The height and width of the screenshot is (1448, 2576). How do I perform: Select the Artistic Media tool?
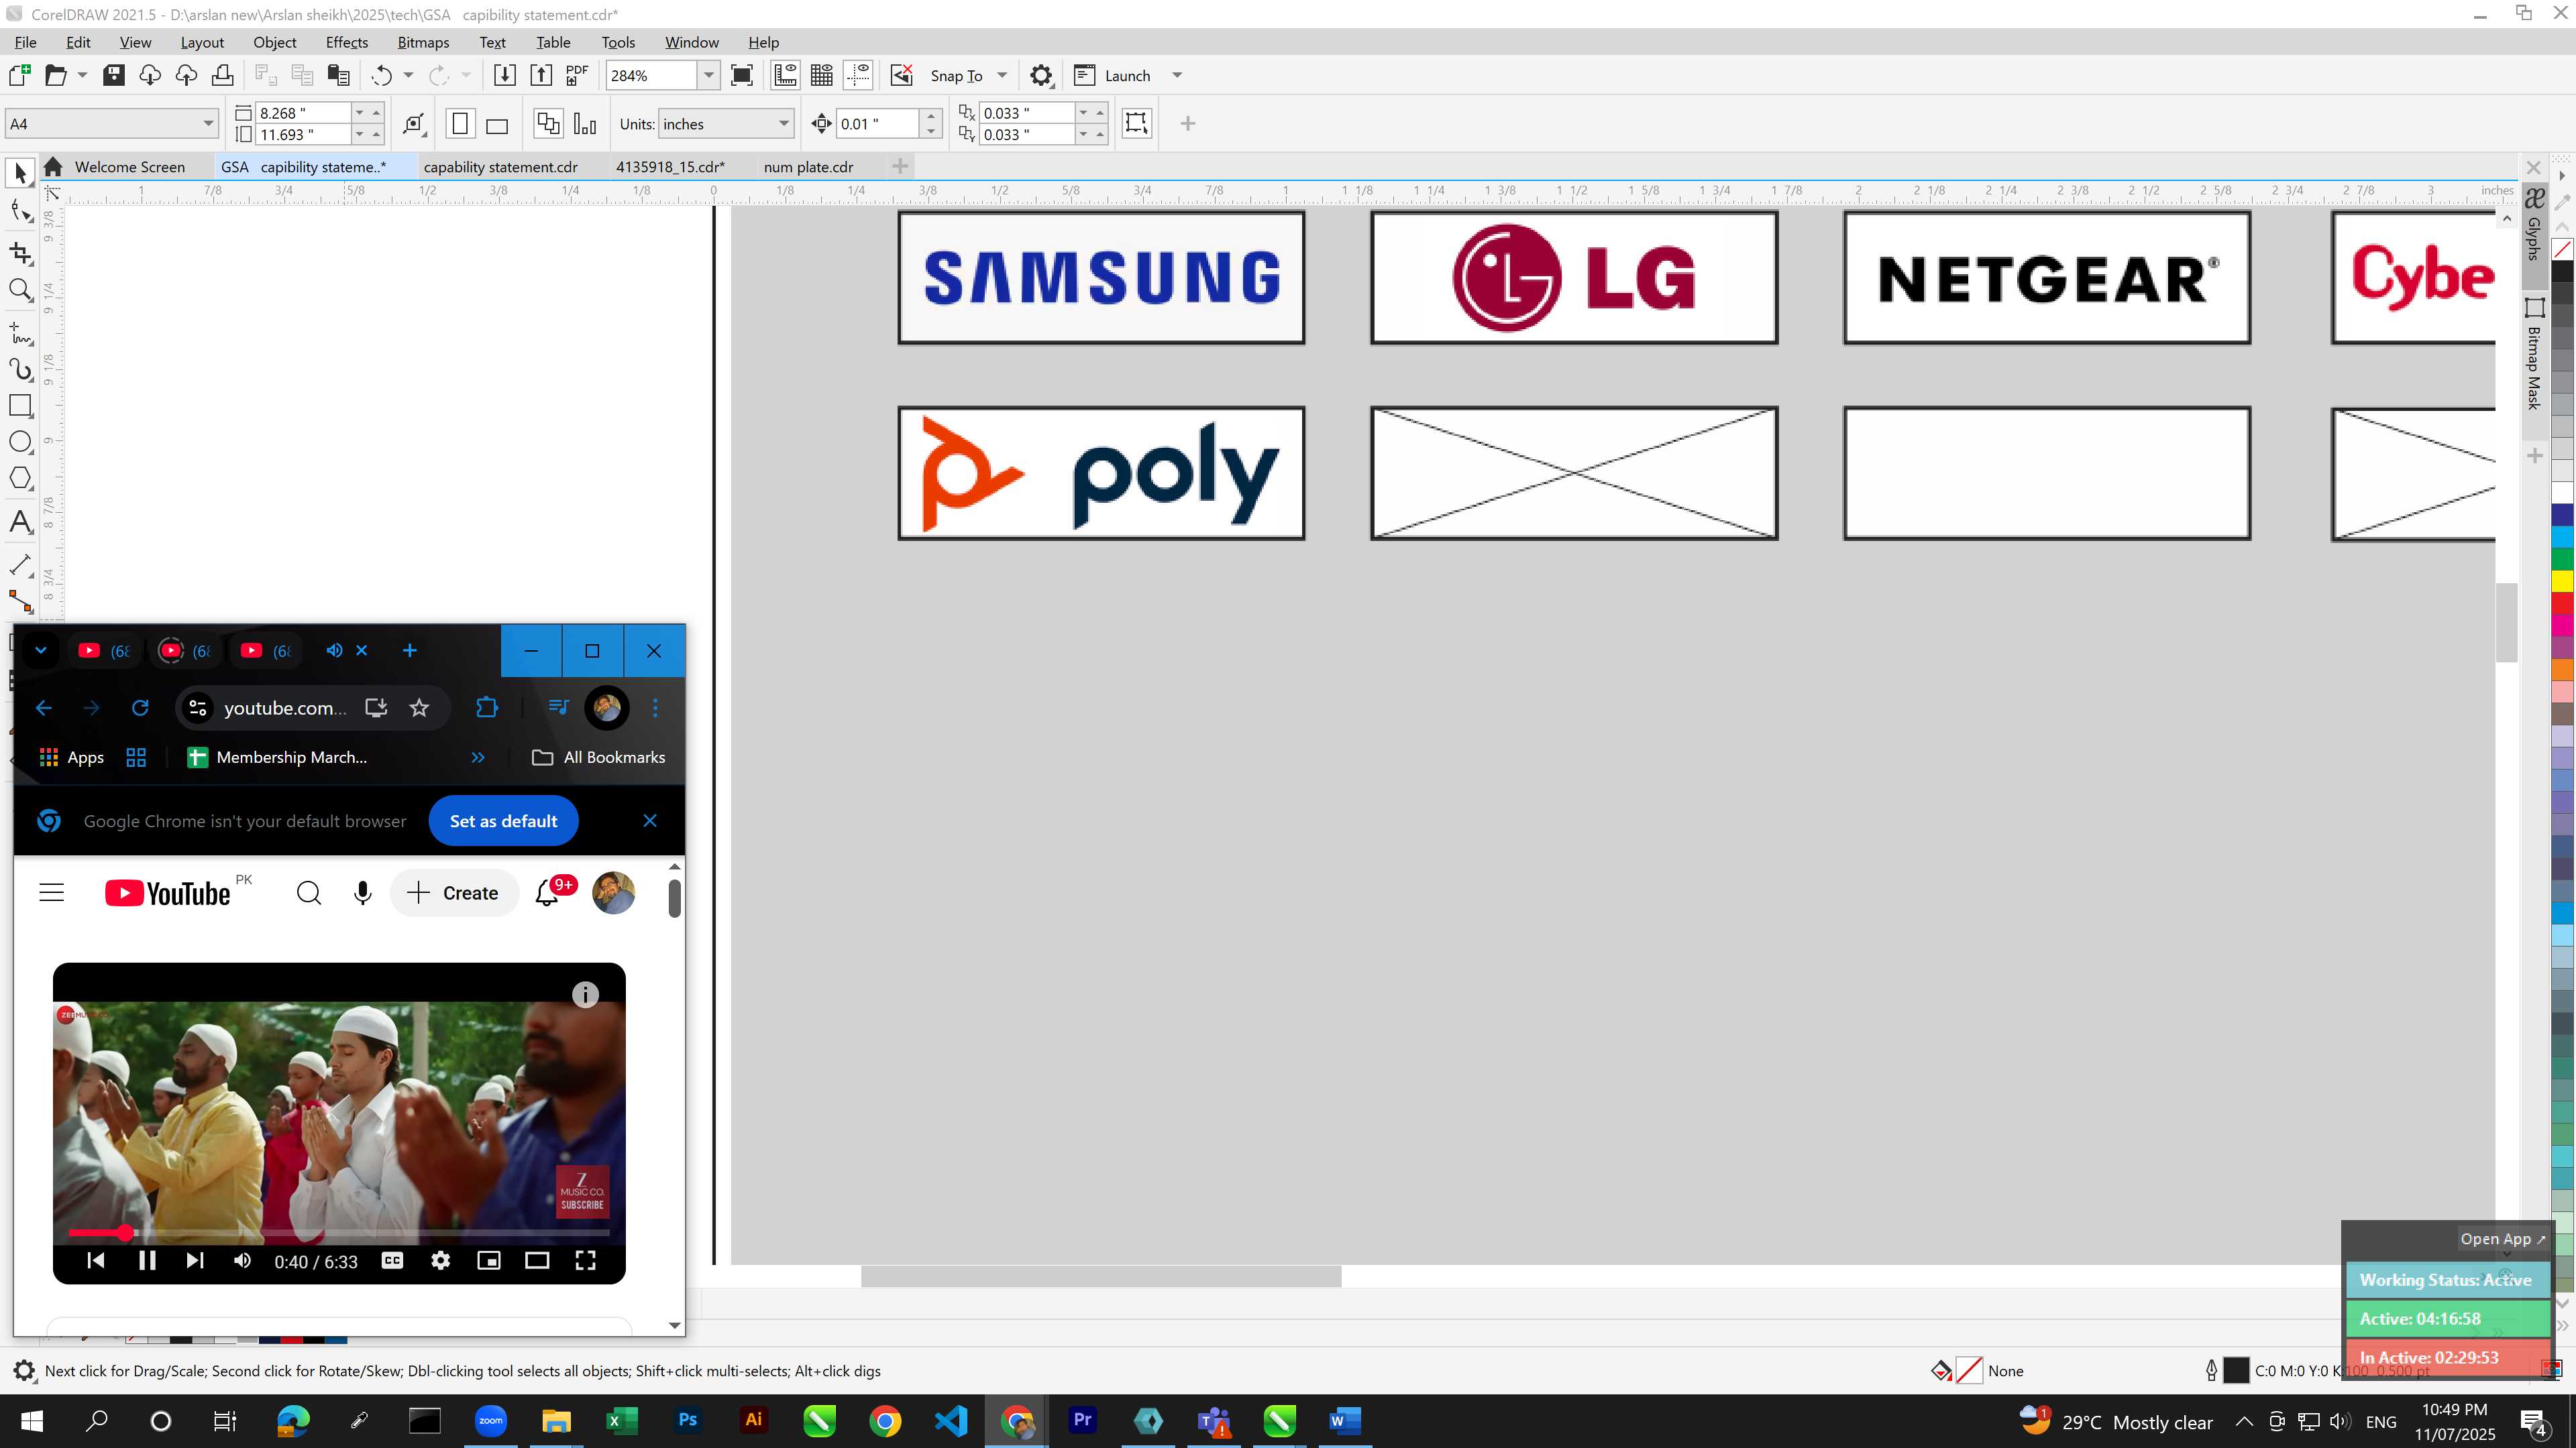coord(20,370)
